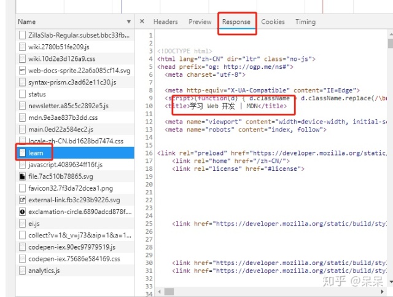Click the head prefix og line
The width and height of the screenshot is (393, 297).
225,67
